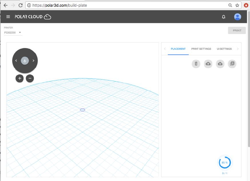Bookmark this page with the star
This screenshot has width=250, height=181.
coord(237,5)
